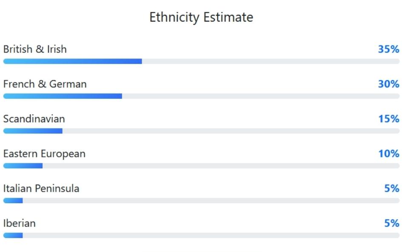405x252 pixels.
Task: Click the 10% value for Eastern European
Action: (388, 154)
